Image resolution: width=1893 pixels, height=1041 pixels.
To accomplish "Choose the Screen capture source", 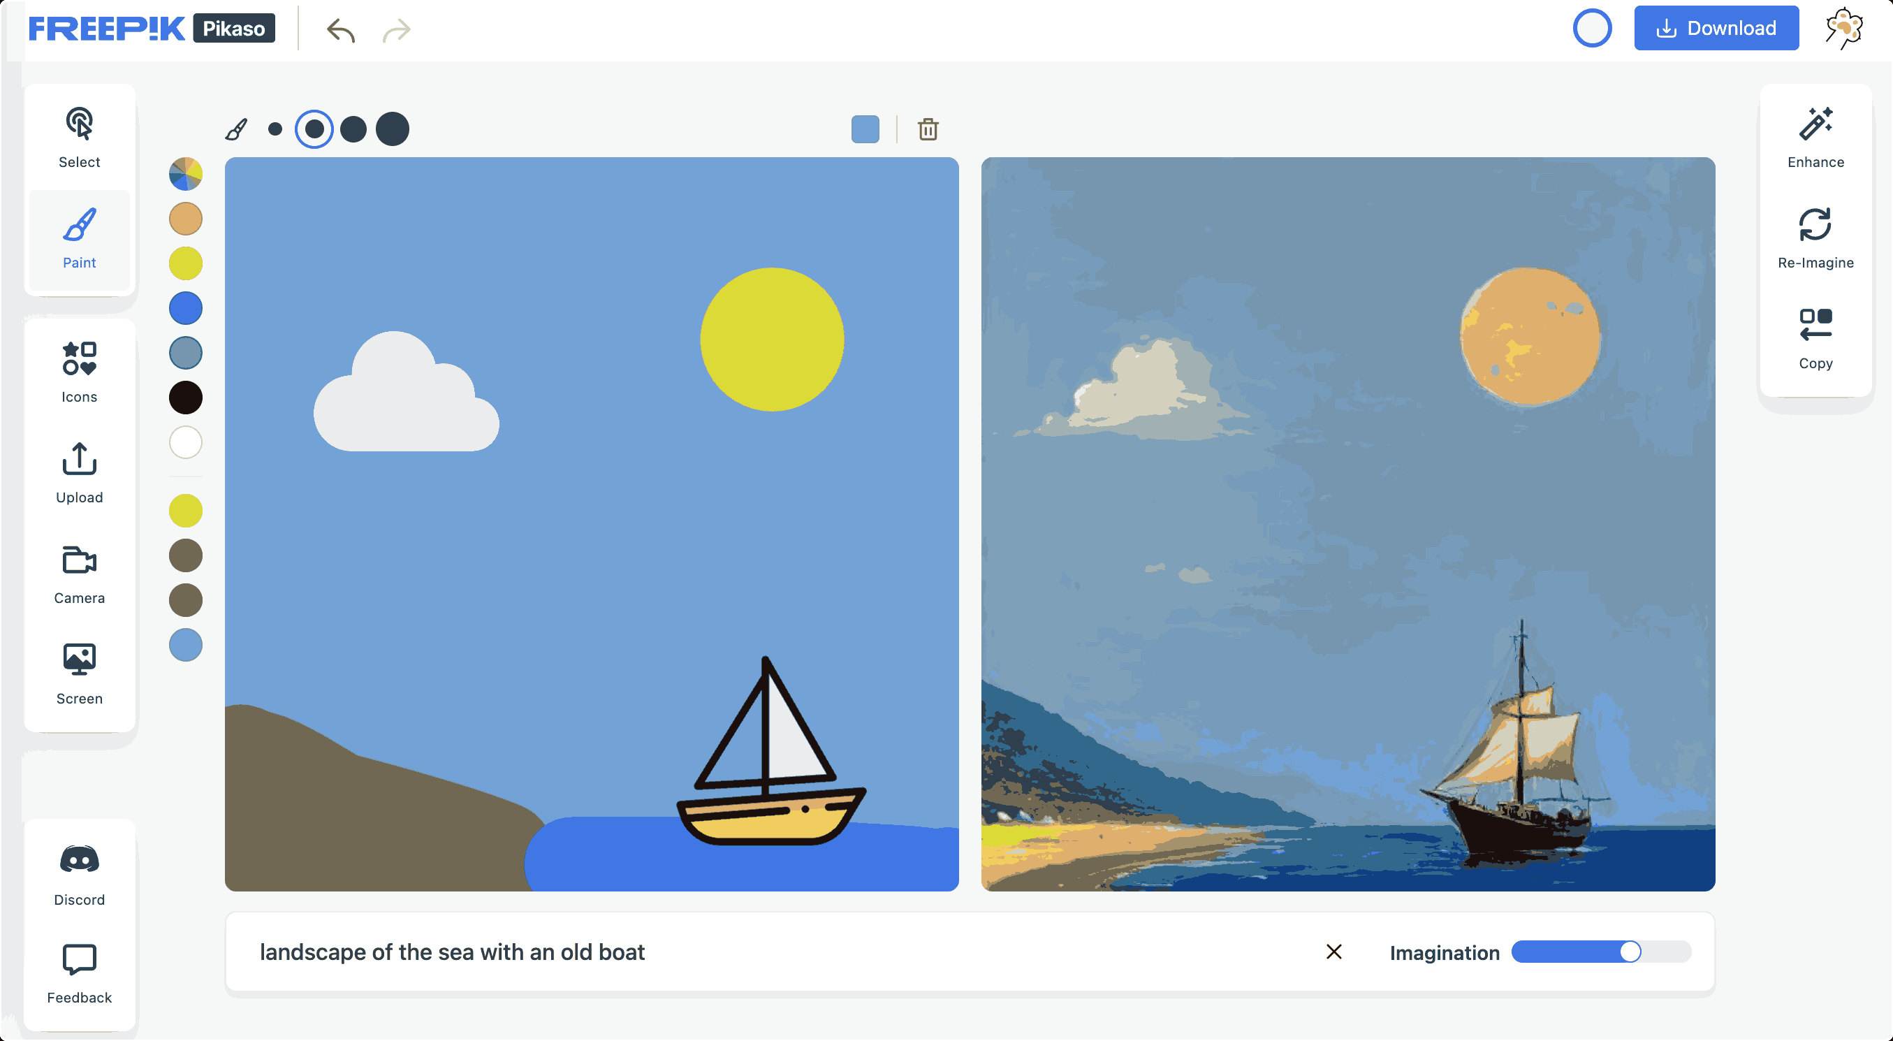I will 80,674.
